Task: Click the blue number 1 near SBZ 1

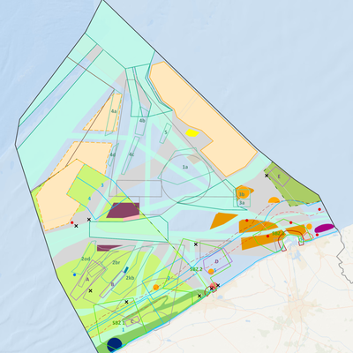Action: click(124, 330)
